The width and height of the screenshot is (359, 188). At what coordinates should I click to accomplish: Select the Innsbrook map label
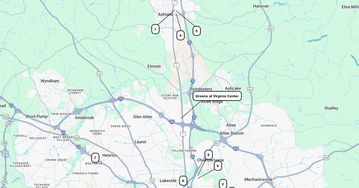click(x=85, y=118)
